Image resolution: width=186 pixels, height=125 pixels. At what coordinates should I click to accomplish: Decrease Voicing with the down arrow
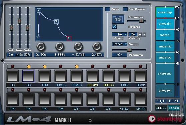[144, 34]
